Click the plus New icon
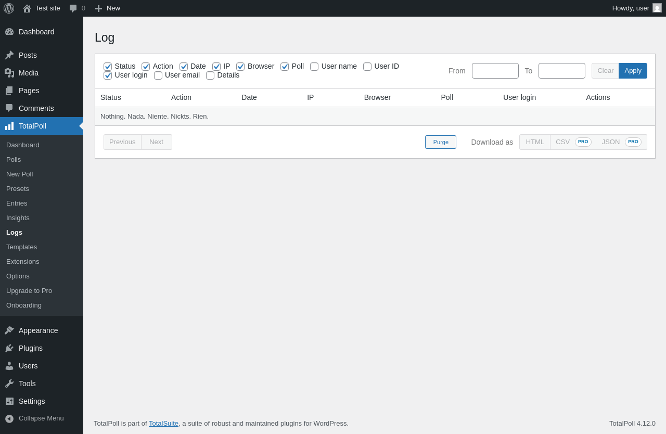This screenshot has width=666, height=434. point(98,8)
